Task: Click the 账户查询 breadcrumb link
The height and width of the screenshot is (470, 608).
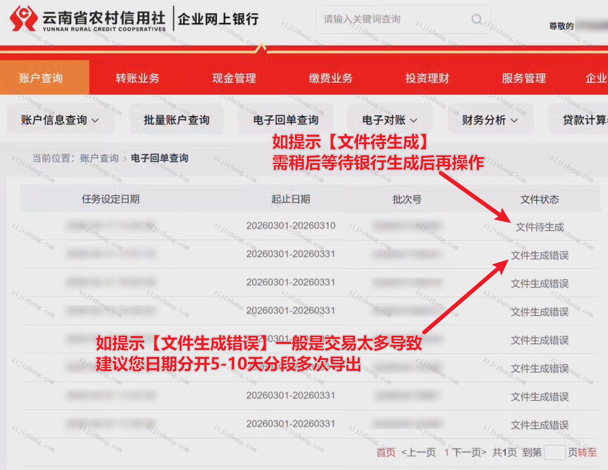Action: pos(99,158)
